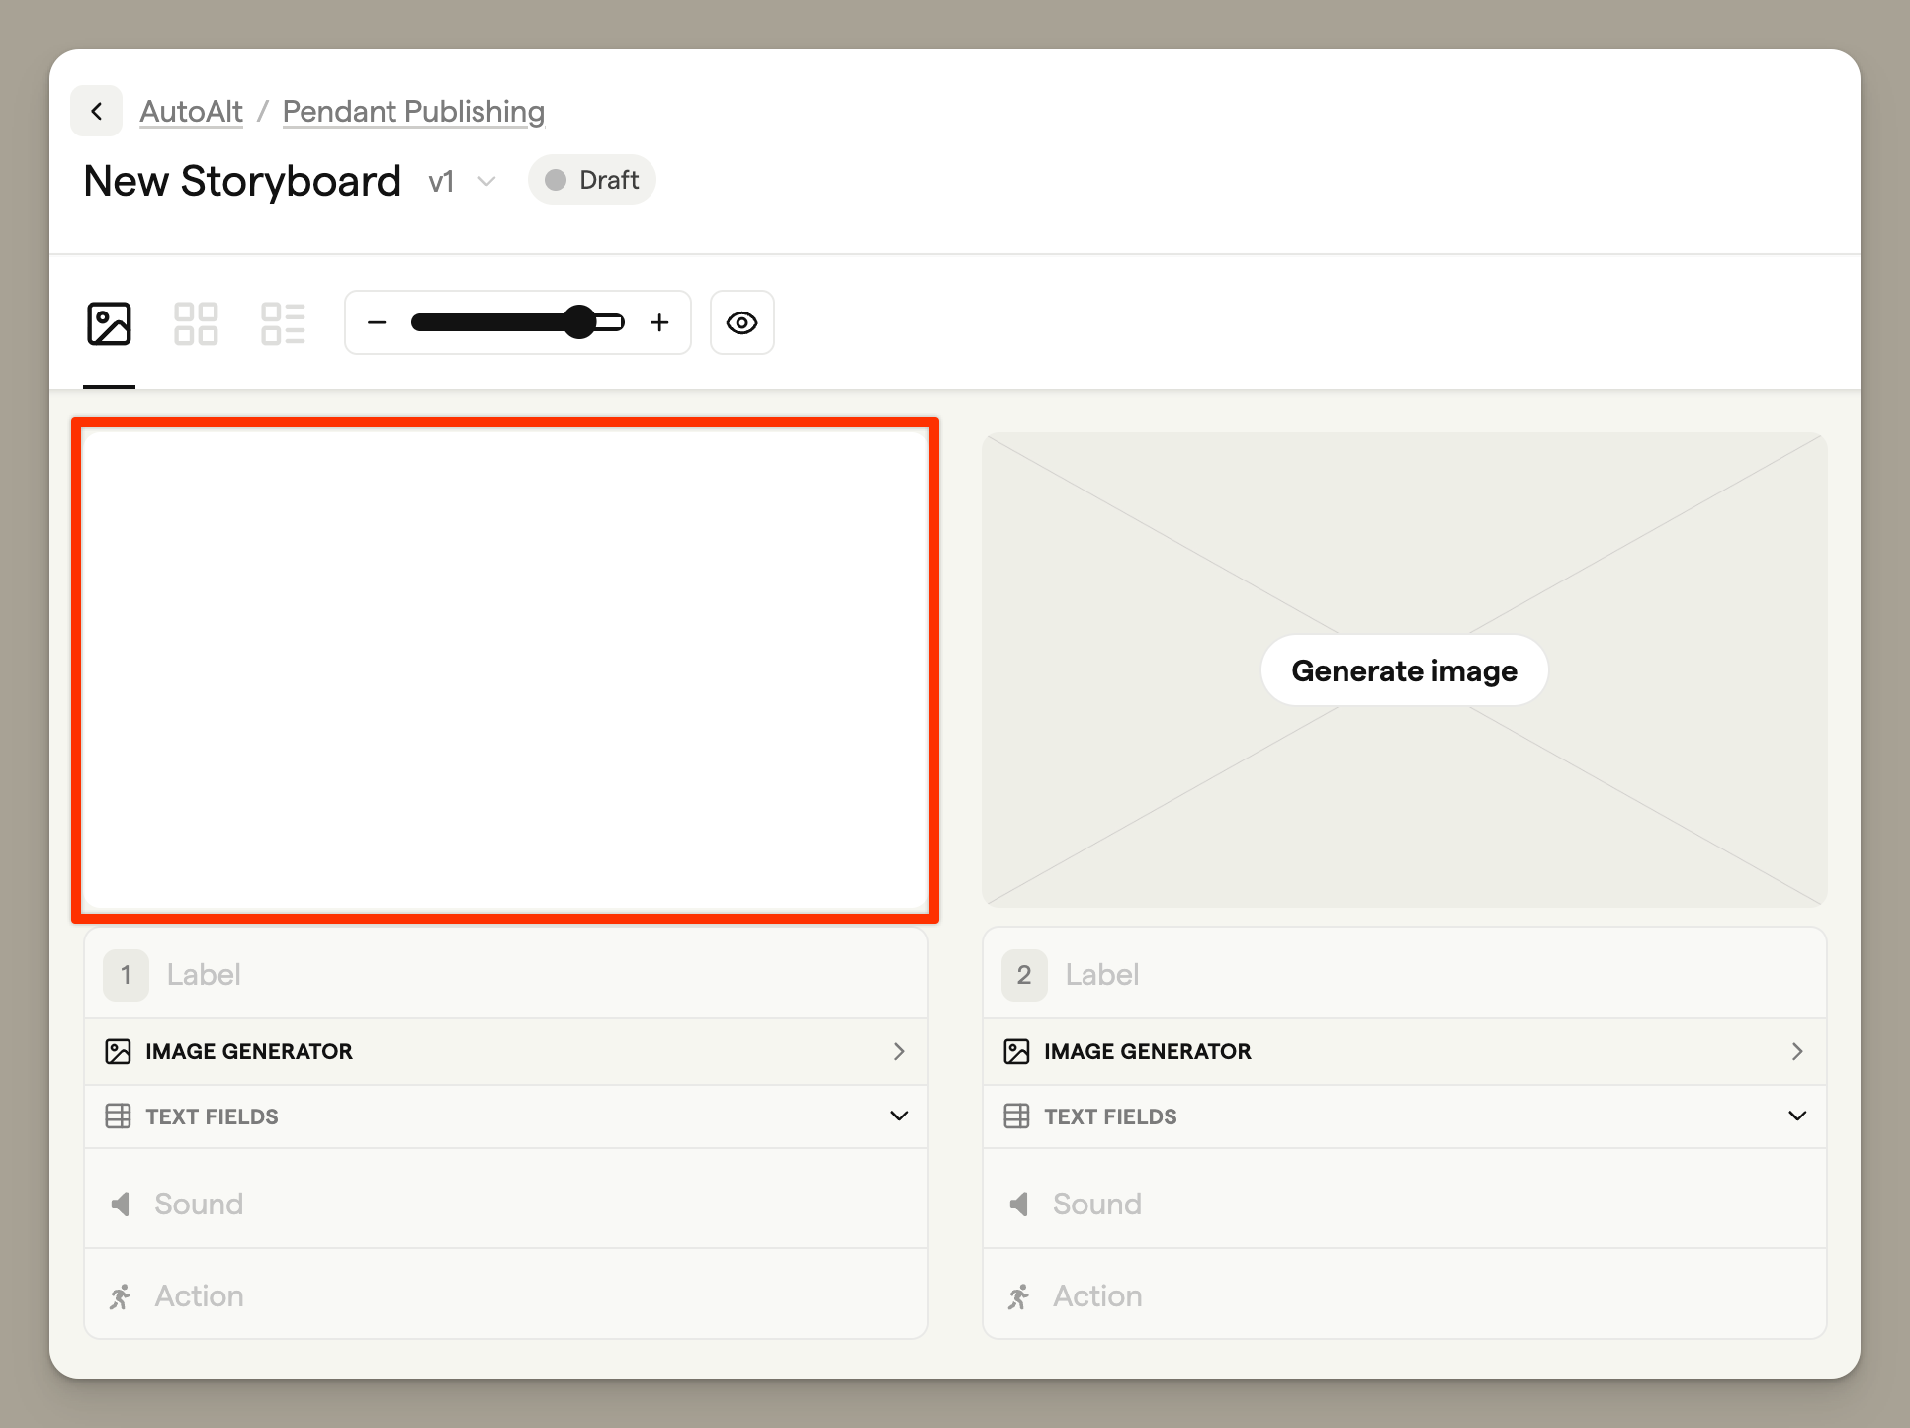Click the Draft status badge
1910x1428 pixels.
[x=591, y=180]
